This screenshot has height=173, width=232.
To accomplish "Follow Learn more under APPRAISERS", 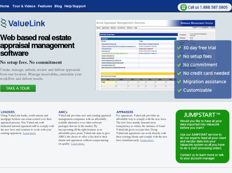I will (x=147, y=140).
